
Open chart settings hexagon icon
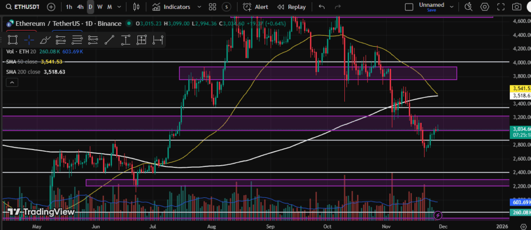pos(485,7)
